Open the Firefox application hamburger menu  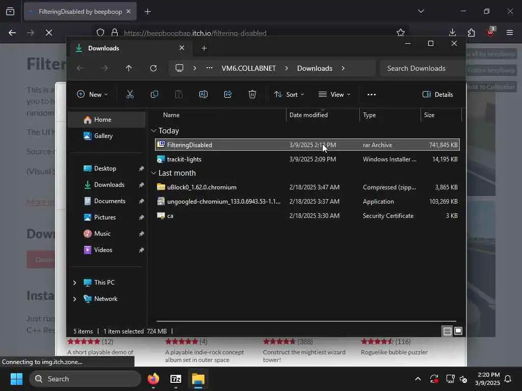(x=510, y=33)
